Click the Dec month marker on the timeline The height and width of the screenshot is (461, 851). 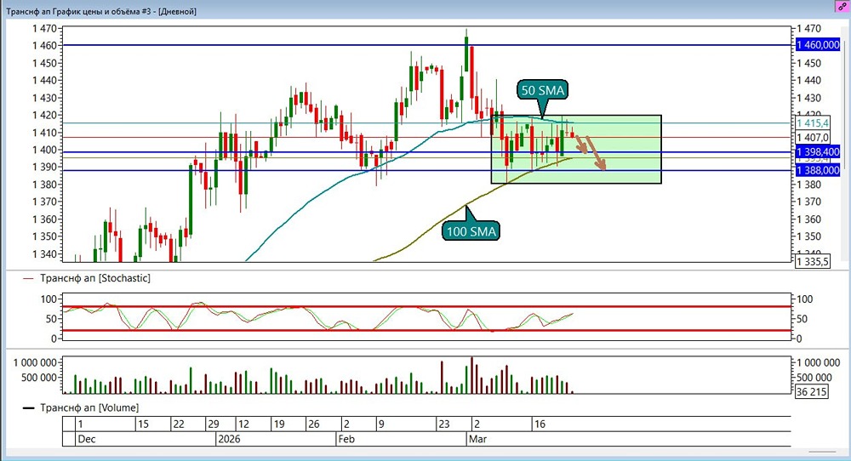click(86, 439)
